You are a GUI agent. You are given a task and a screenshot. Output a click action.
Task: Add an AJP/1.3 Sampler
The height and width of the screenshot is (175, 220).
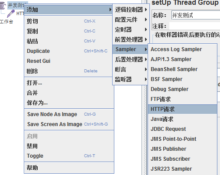tap(183, 59)
